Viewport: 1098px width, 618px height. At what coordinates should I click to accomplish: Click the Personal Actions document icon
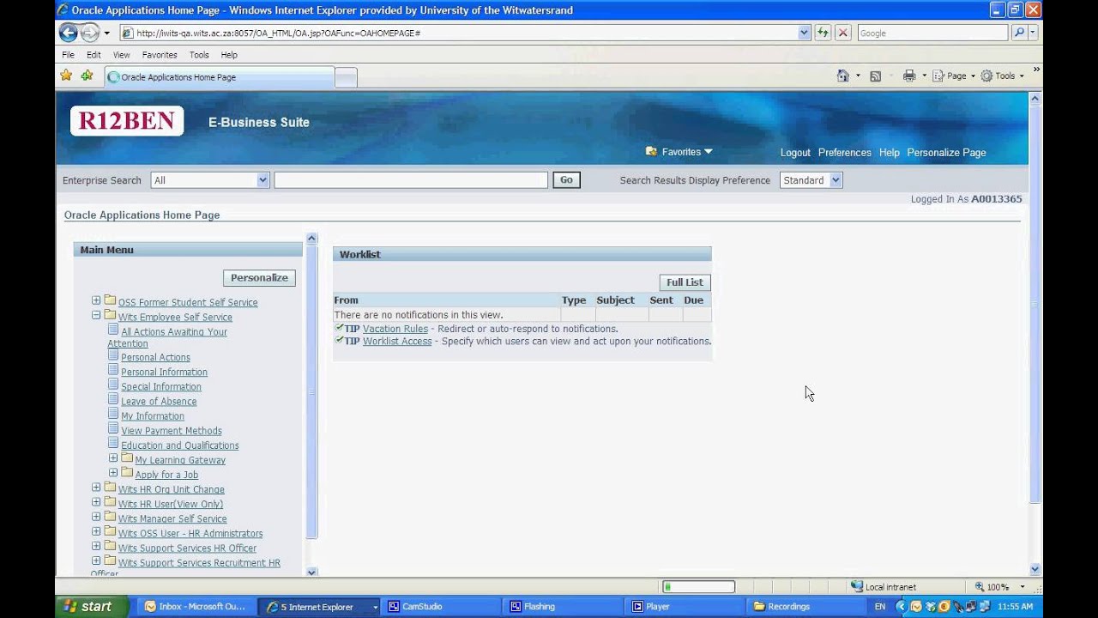113,356
